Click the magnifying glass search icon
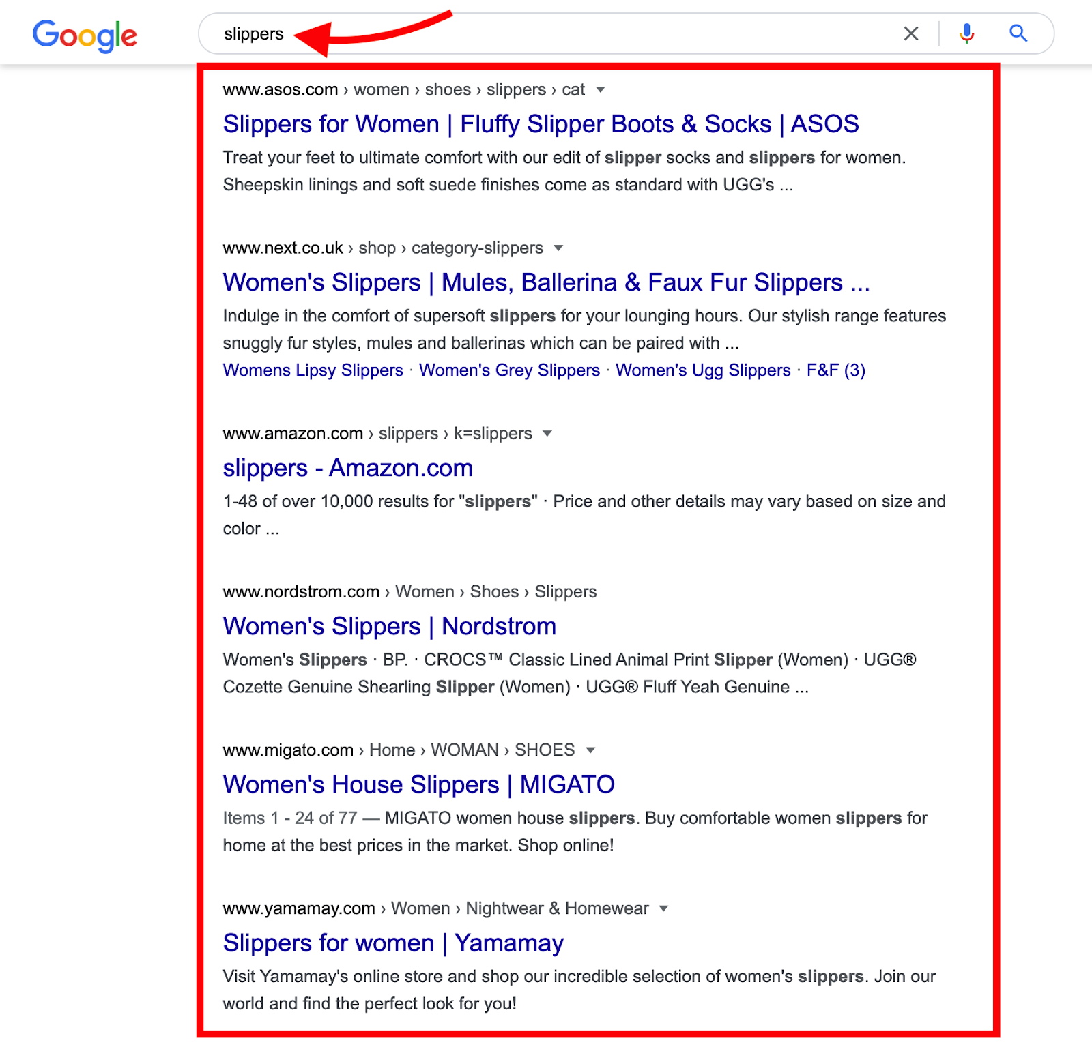 point(1018,33)
